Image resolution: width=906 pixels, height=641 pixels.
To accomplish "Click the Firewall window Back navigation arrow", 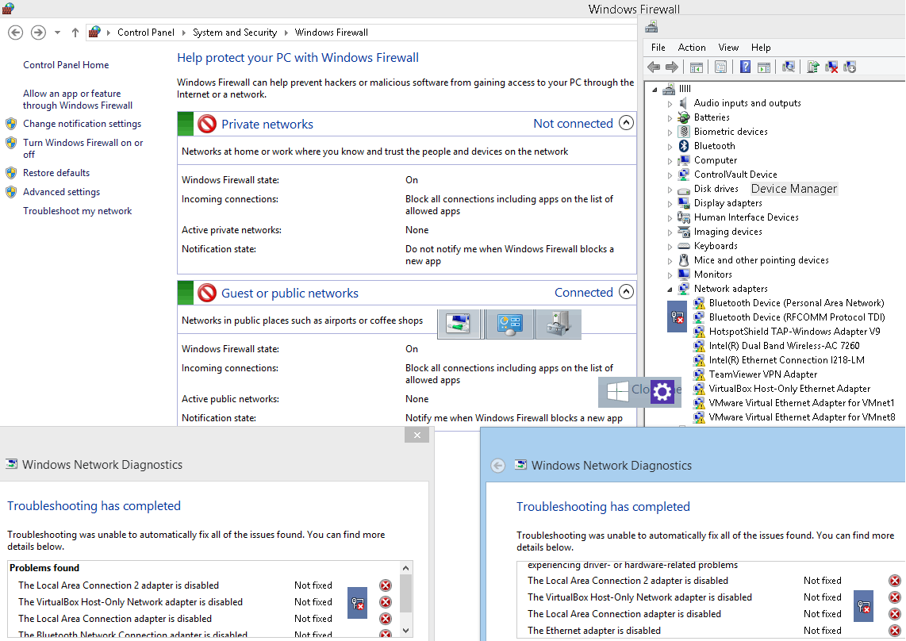I will point(16,33).
